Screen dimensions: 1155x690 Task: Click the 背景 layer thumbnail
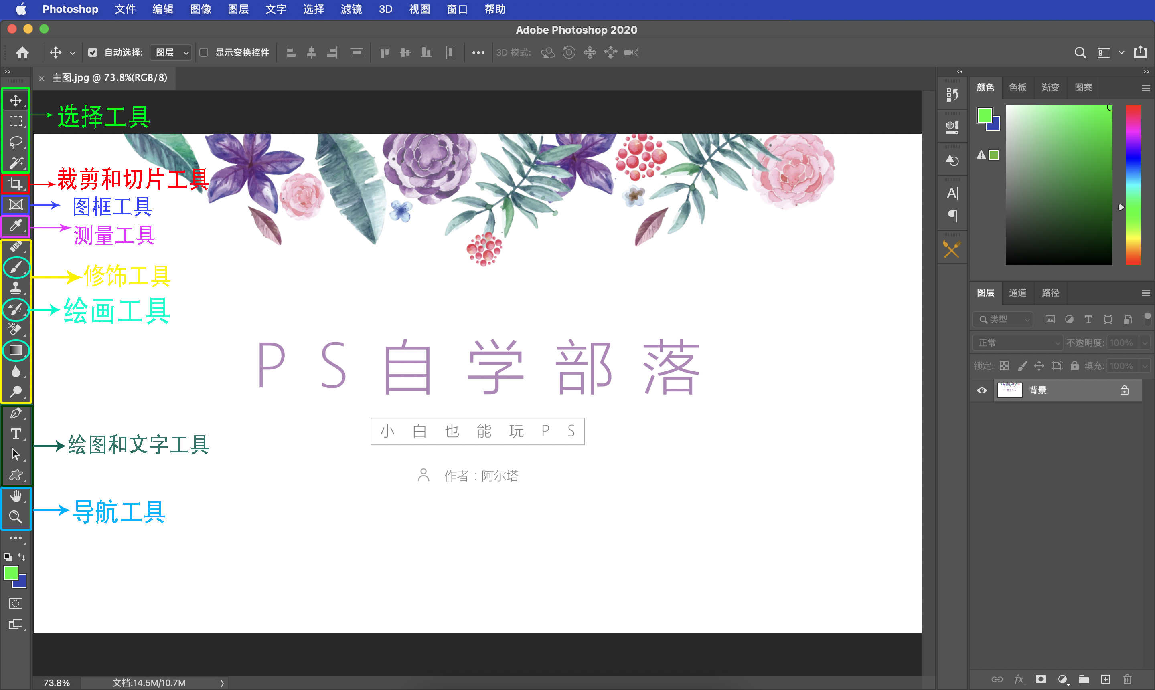1009,390
